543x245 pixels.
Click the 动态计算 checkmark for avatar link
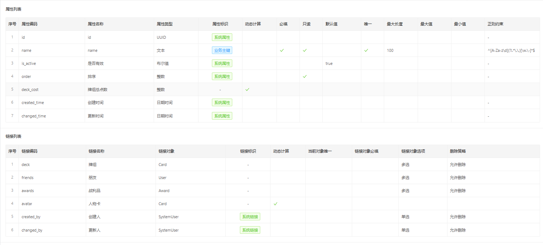click(275, 204)
